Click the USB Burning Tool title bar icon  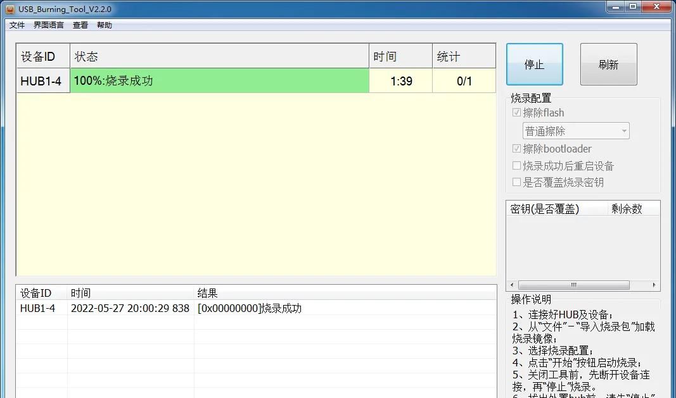[x=10, y=9]
